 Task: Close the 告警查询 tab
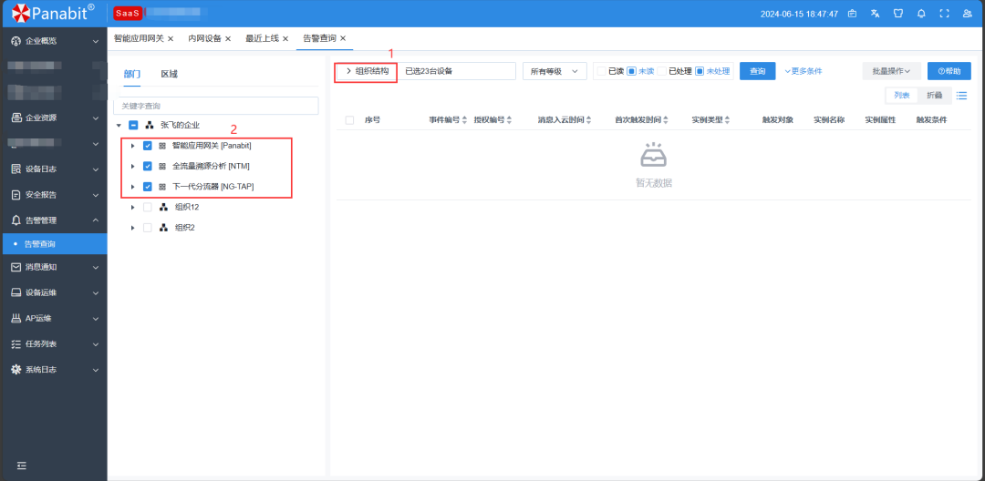[343, 39]
